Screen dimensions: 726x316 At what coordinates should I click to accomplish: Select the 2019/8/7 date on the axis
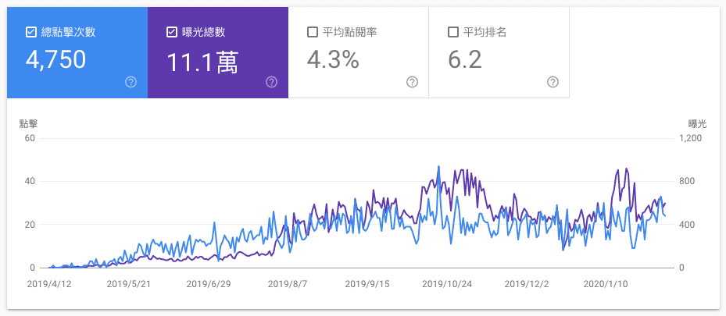[288, 284]
